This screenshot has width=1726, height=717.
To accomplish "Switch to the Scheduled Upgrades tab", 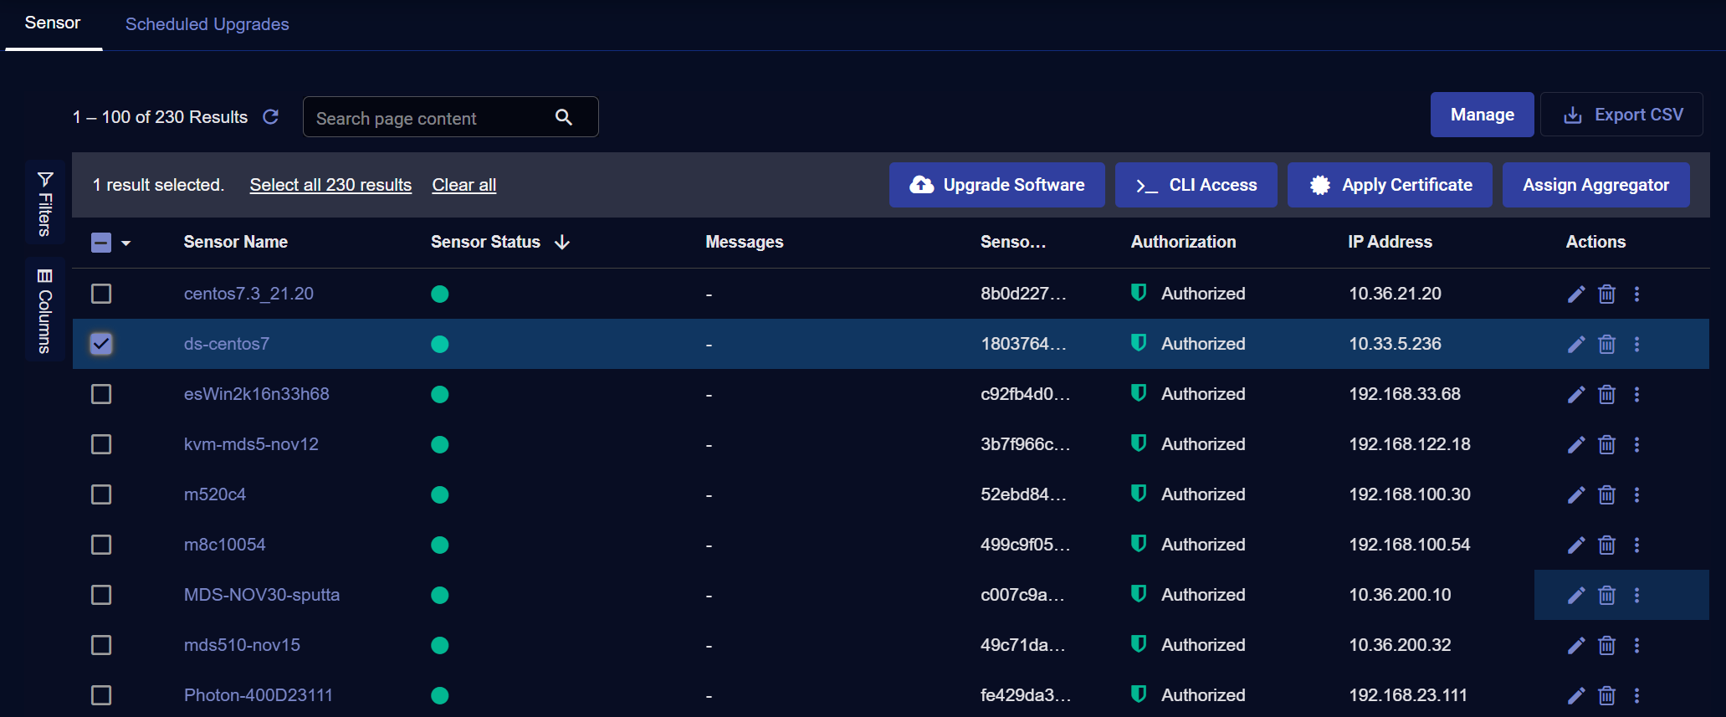I will click(x=207, y=24).
